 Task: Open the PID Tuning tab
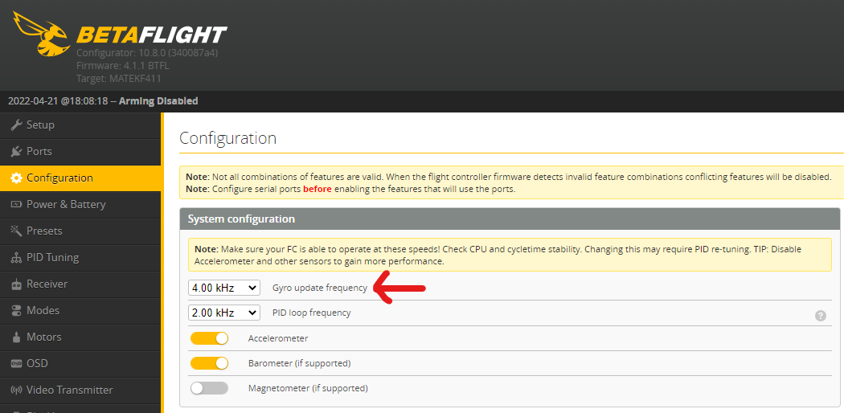(x=80, y=258)
